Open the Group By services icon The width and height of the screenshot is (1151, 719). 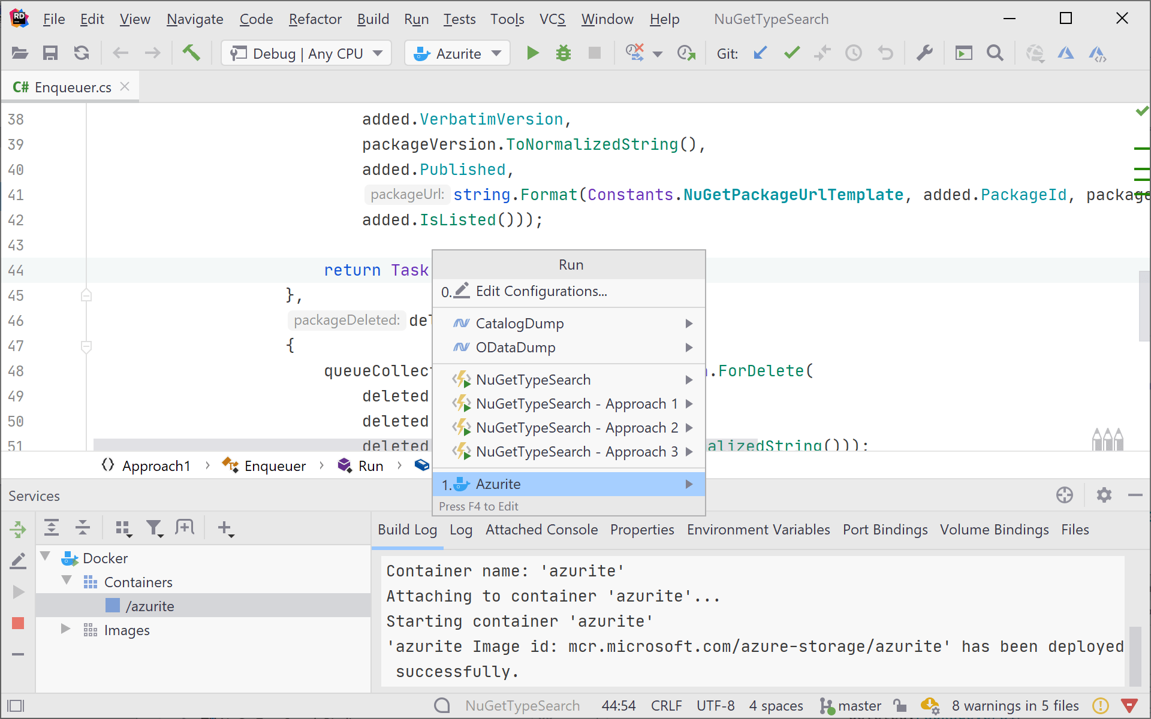click(x=123, y=528)
